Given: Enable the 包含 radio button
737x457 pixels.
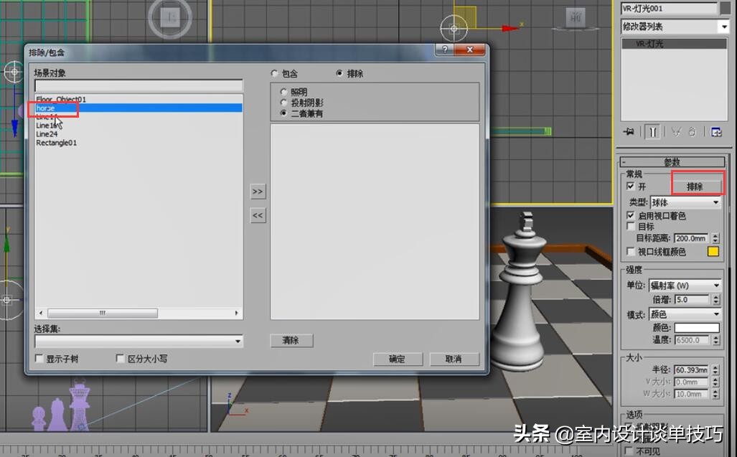Looking at the screenshot, I should pos(274,72).
